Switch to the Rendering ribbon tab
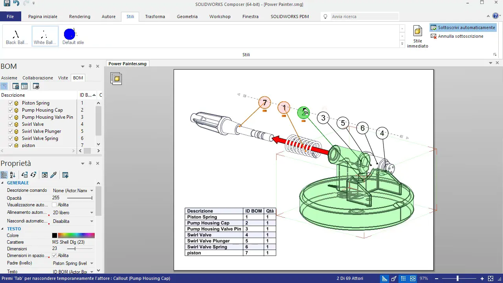 pyautogui.click(x=80, y=17)
